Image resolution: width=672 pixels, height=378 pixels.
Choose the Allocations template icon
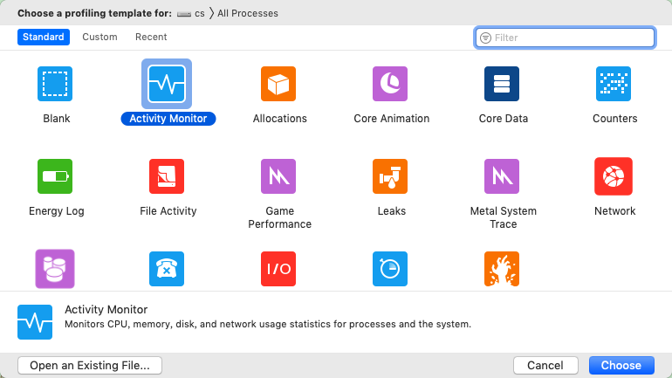point(278,84)
